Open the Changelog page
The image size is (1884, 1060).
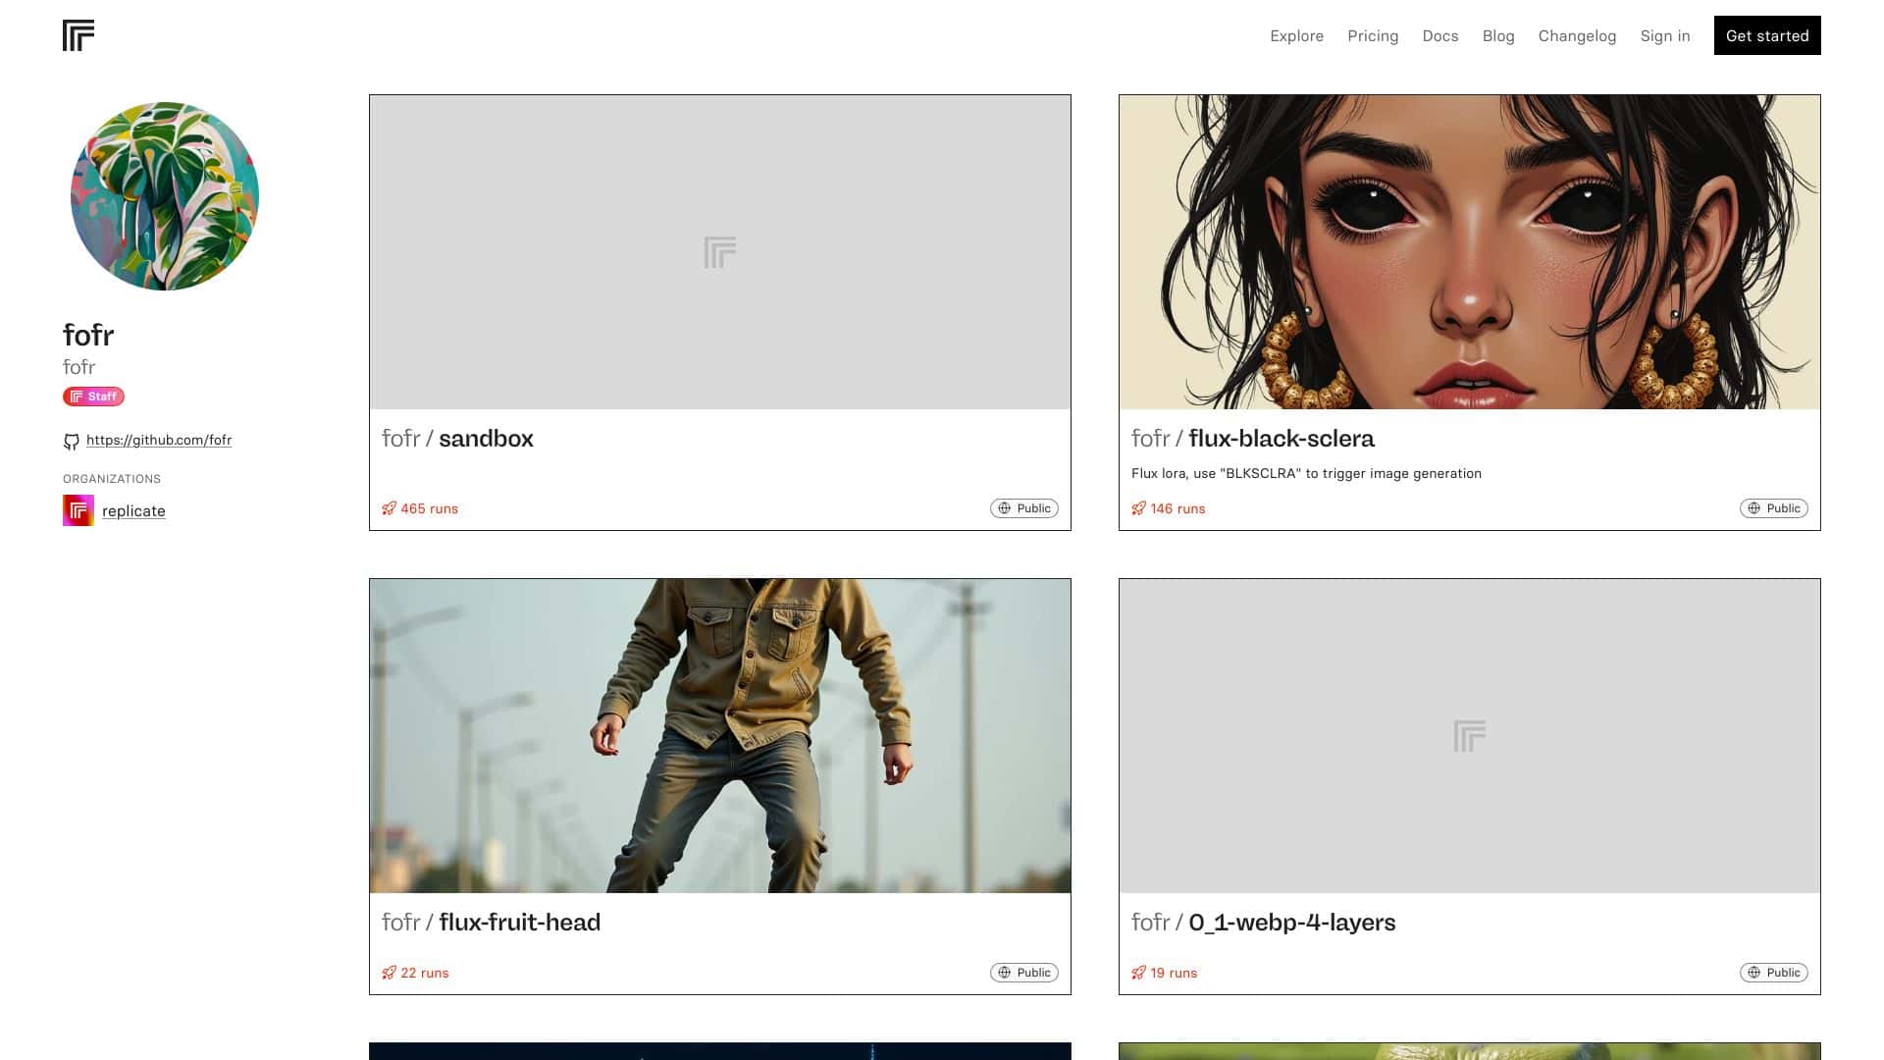pos(1576,35)
